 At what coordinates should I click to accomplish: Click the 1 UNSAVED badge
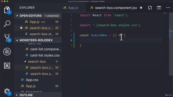click(x=52, y=16)
